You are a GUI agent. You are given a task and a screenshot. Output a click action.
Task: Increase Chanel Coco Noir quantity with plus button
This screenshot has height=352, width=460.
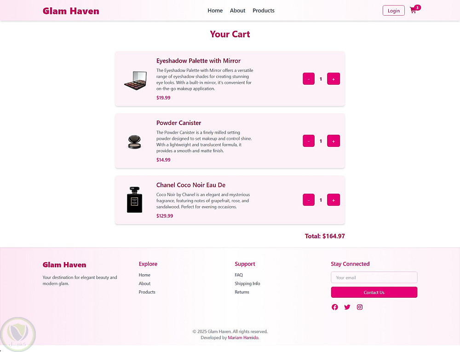click(333, 200)
